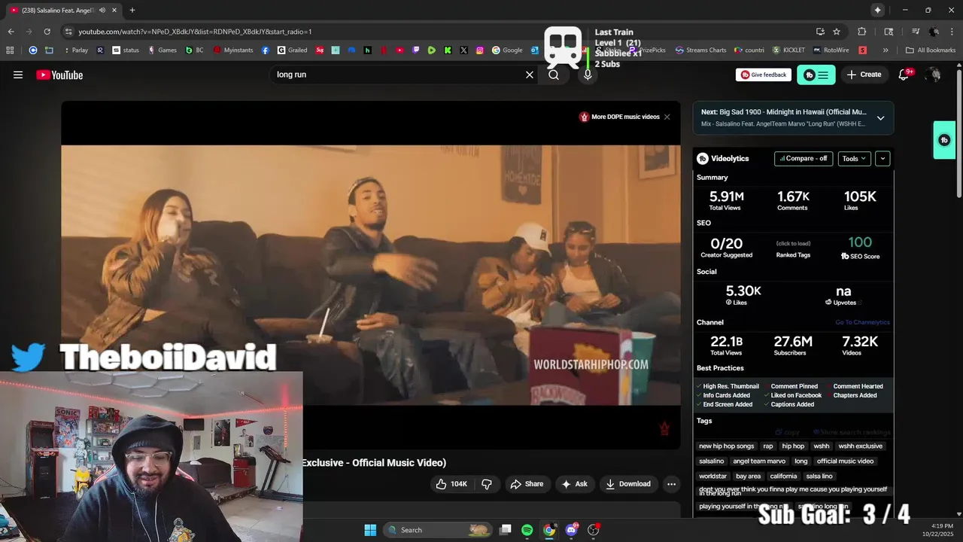Click the magnifier search button
Viewport: 963px width, 542px height.
[554, 75]
